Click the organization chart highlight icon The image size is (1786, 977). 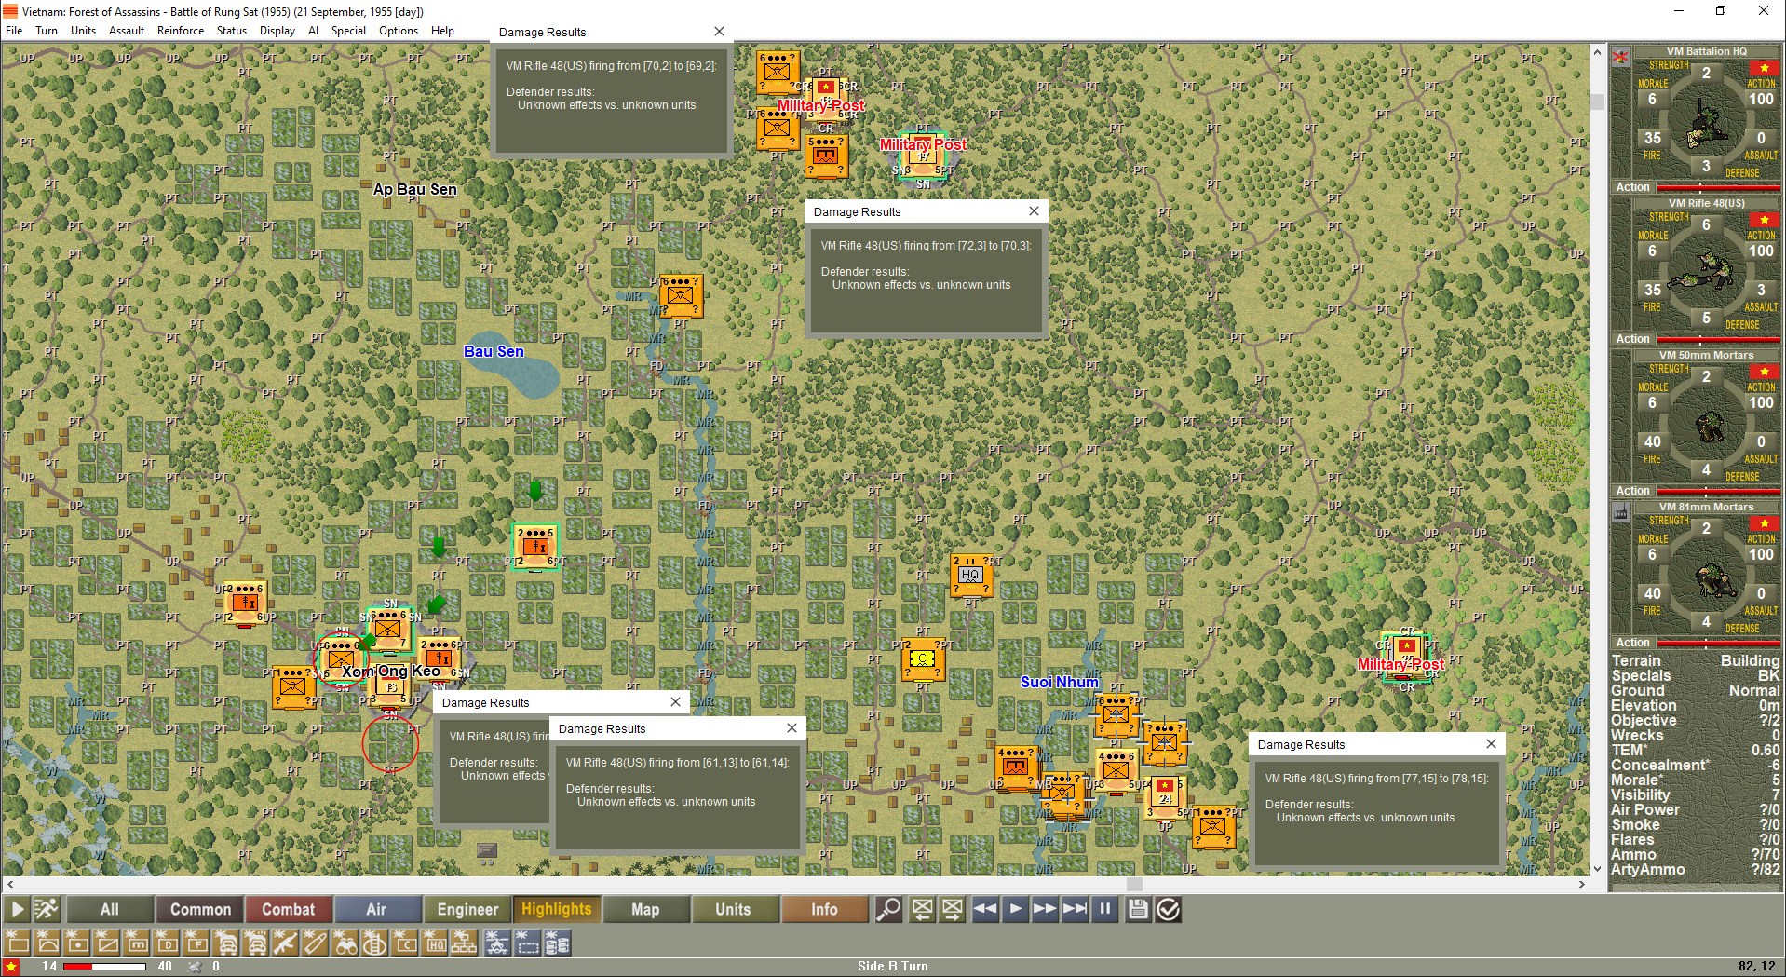point(464,943)
